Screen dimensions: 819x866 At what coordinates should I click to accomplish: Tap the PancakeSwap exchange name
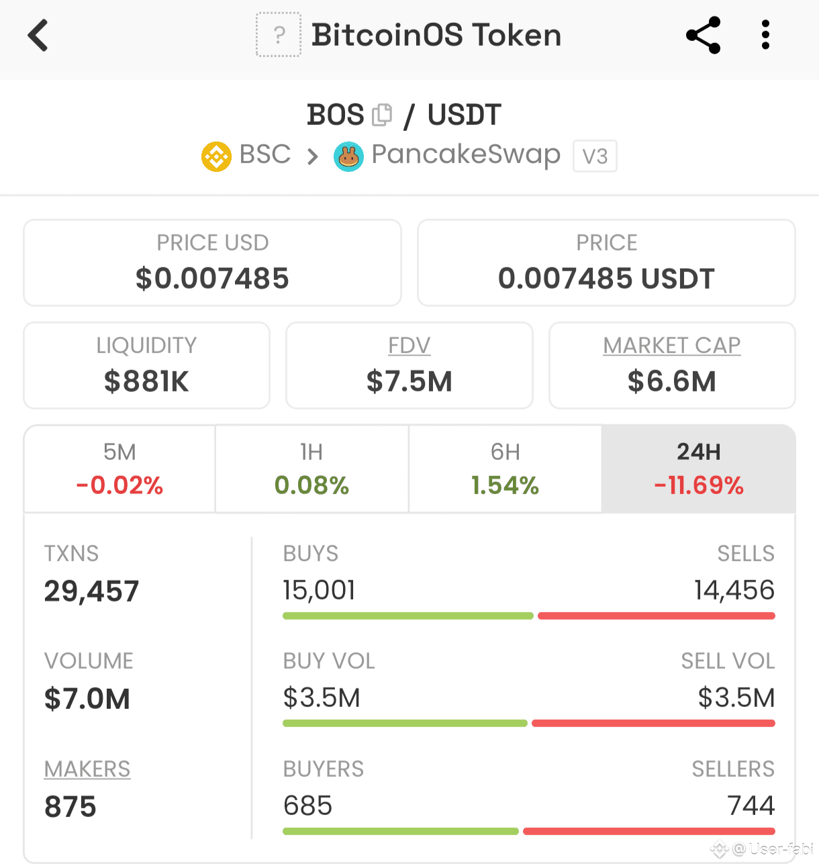point(466,154)
